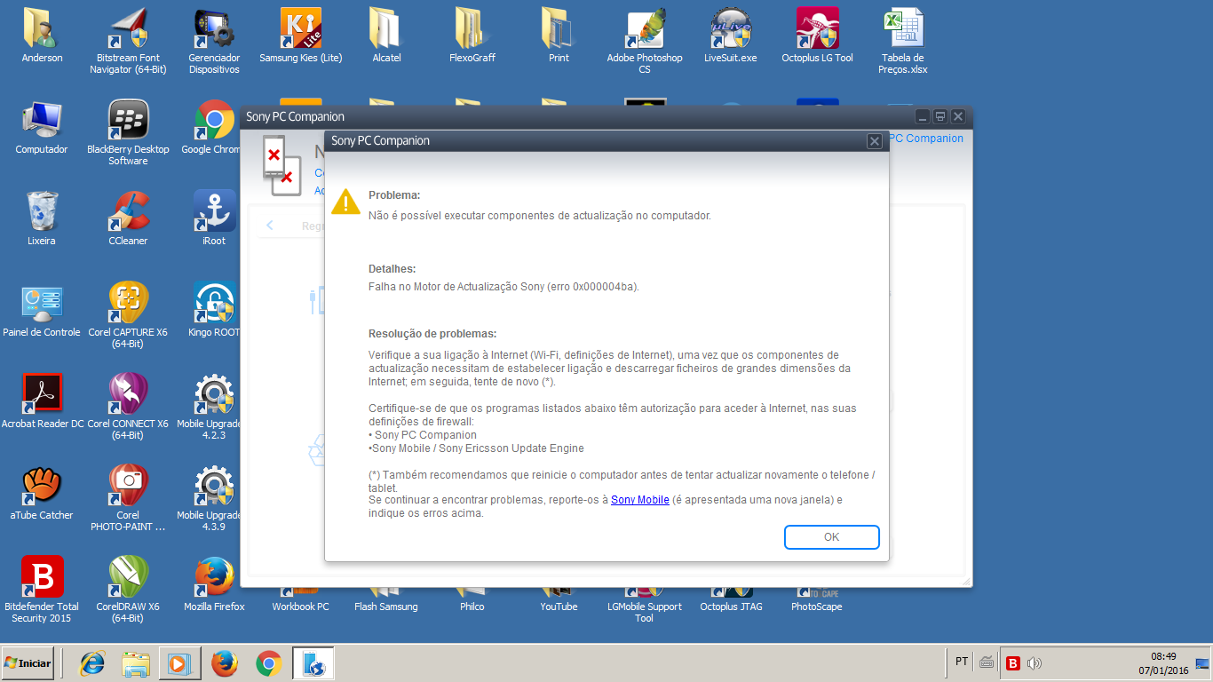Open Gerenciador Dispositivos desktop shortcut

tap(214, 42)
